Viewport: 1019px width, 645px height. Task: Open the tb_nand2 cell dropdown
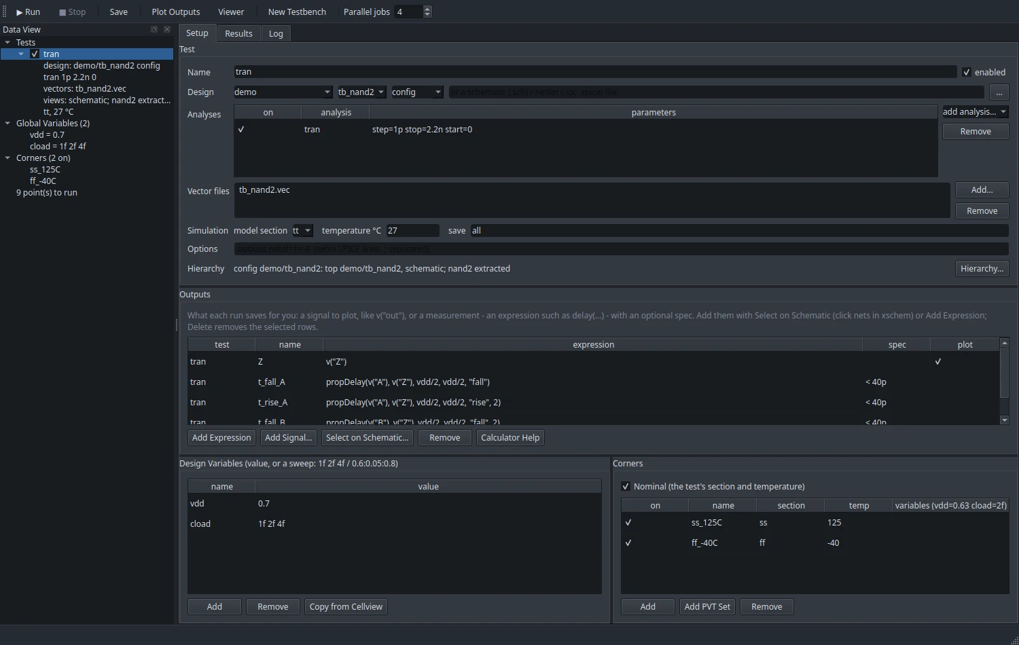click(361, 92)
